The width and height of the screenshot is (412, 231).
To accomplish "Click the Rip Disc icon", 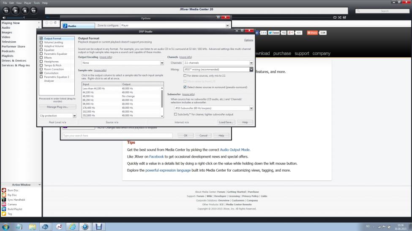I will point(4,195).
